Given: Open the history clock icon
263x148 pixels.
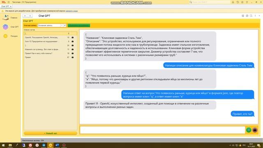Looking at the screenshot, I should [238, 2].
